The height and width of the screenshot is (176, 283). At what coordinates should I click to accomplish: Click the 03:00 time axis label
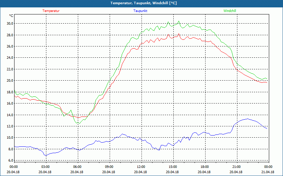(x=45, y=166)
